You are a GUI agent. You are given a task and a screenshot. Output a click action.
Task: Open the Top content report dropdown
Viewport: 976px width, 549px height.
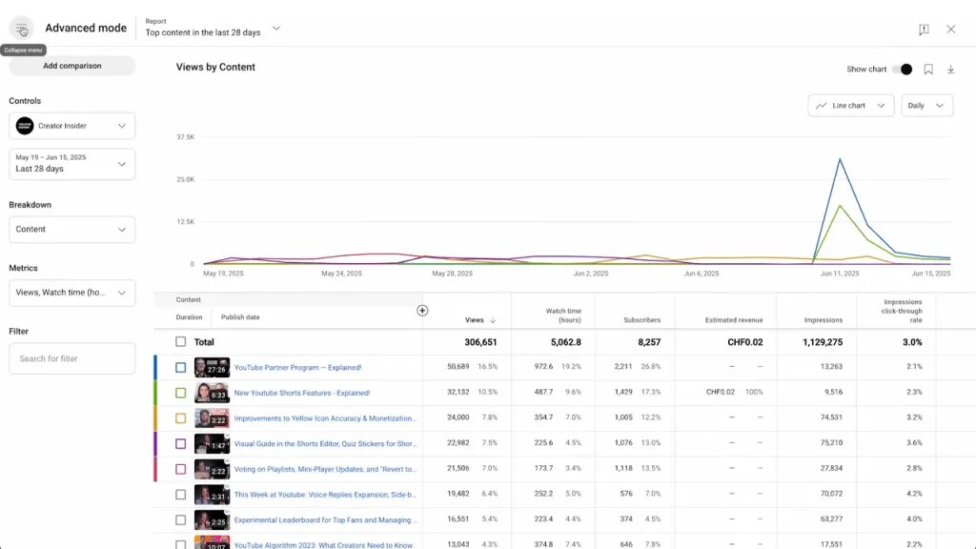(x=210, y=30)
